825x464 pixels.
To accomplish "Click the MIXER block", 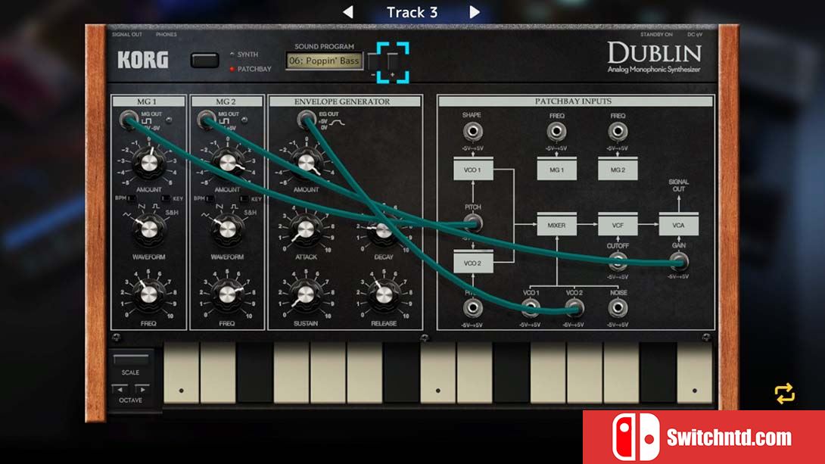I will (556, 225).
